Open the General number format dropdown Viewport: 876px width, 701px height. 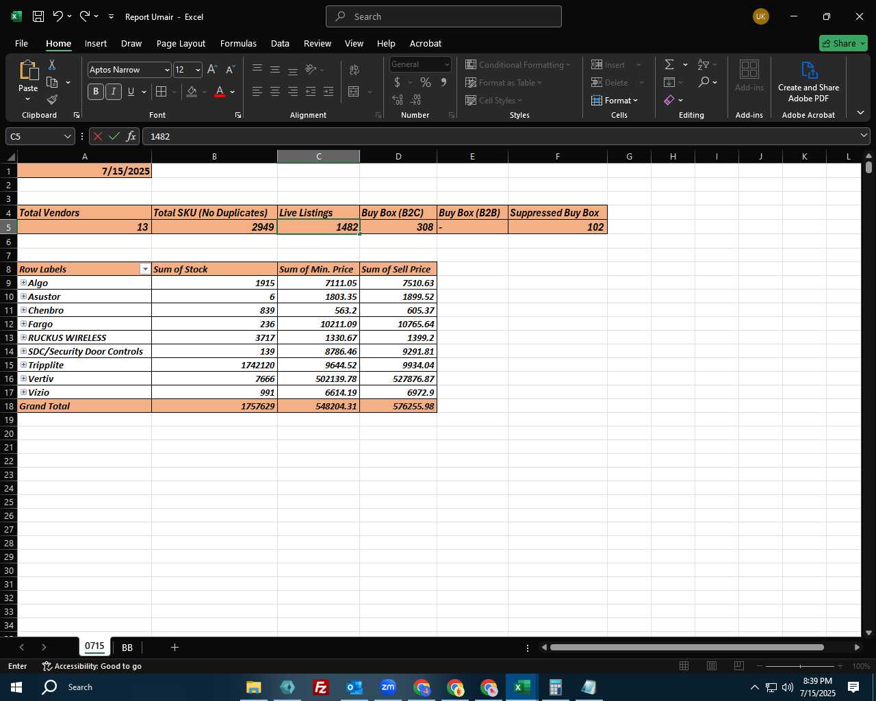tap(447, 64)
